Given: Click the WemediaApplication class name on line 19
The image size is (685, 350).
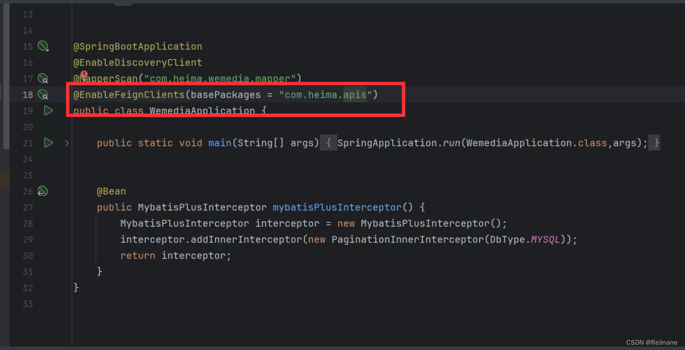Looking at the screenshot, I should (202, 111).
